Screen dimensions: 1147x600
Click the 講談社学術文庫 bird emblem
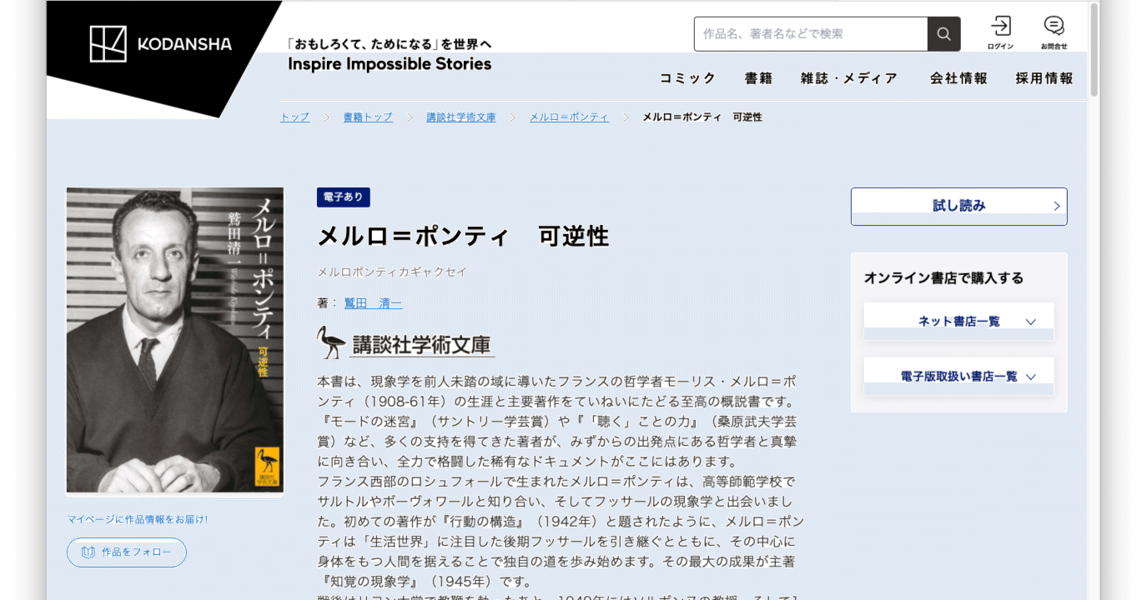coord(329,340)
